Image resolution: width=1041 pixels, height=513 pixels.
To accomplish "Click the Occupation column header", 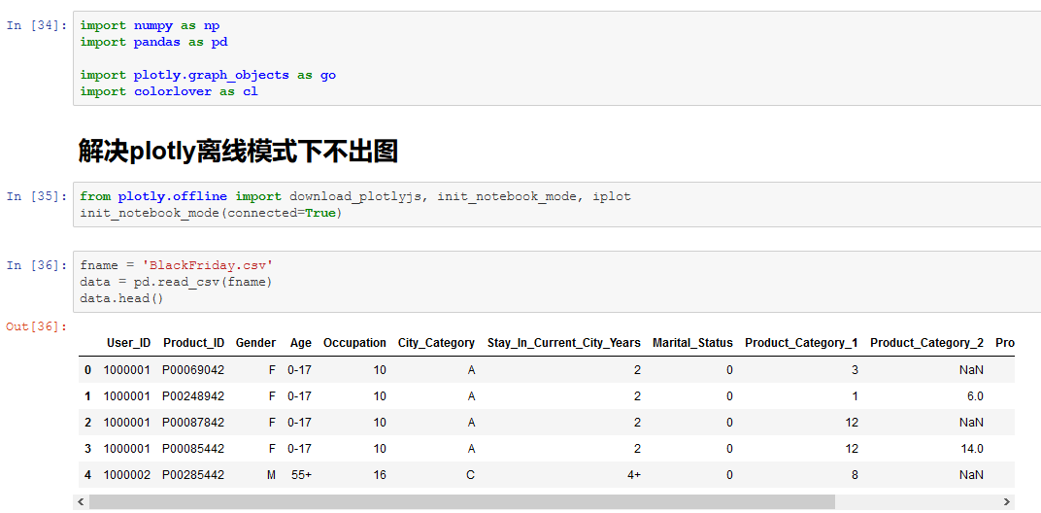I will click(x=354, y=343).
